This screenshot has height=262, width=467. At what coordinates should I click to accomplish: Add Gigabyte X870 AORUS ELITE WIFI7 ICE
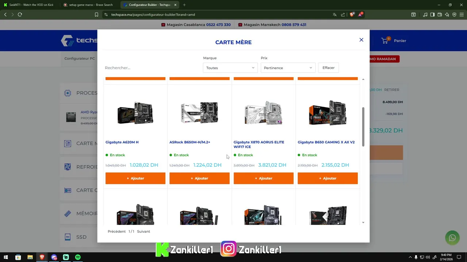pyautogui.click(x=263, y=178)
